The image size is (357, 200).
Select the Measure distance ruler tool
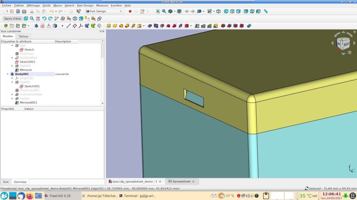(x=266, y=11)
